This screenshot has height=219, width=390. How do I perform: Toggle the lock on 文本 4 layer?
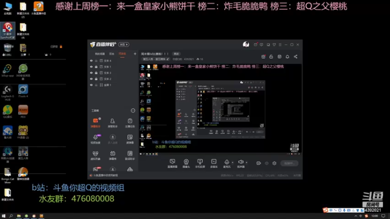[x=96, y=60]
